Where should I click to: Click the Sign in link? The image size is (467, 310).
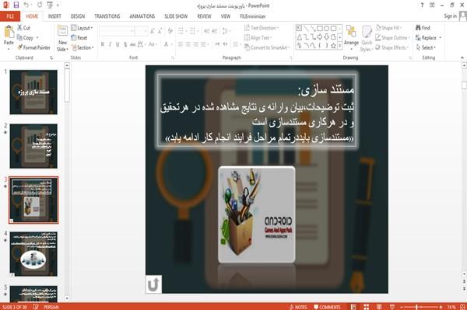450,16
